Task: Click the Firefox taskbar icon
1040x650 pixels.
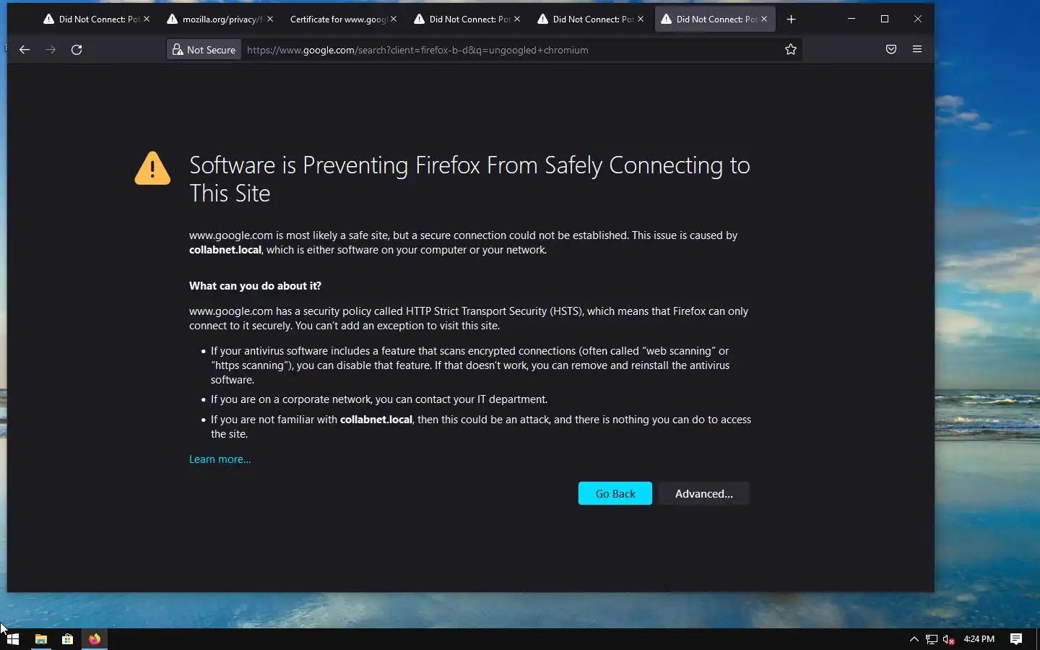Action: pos(95,639)
